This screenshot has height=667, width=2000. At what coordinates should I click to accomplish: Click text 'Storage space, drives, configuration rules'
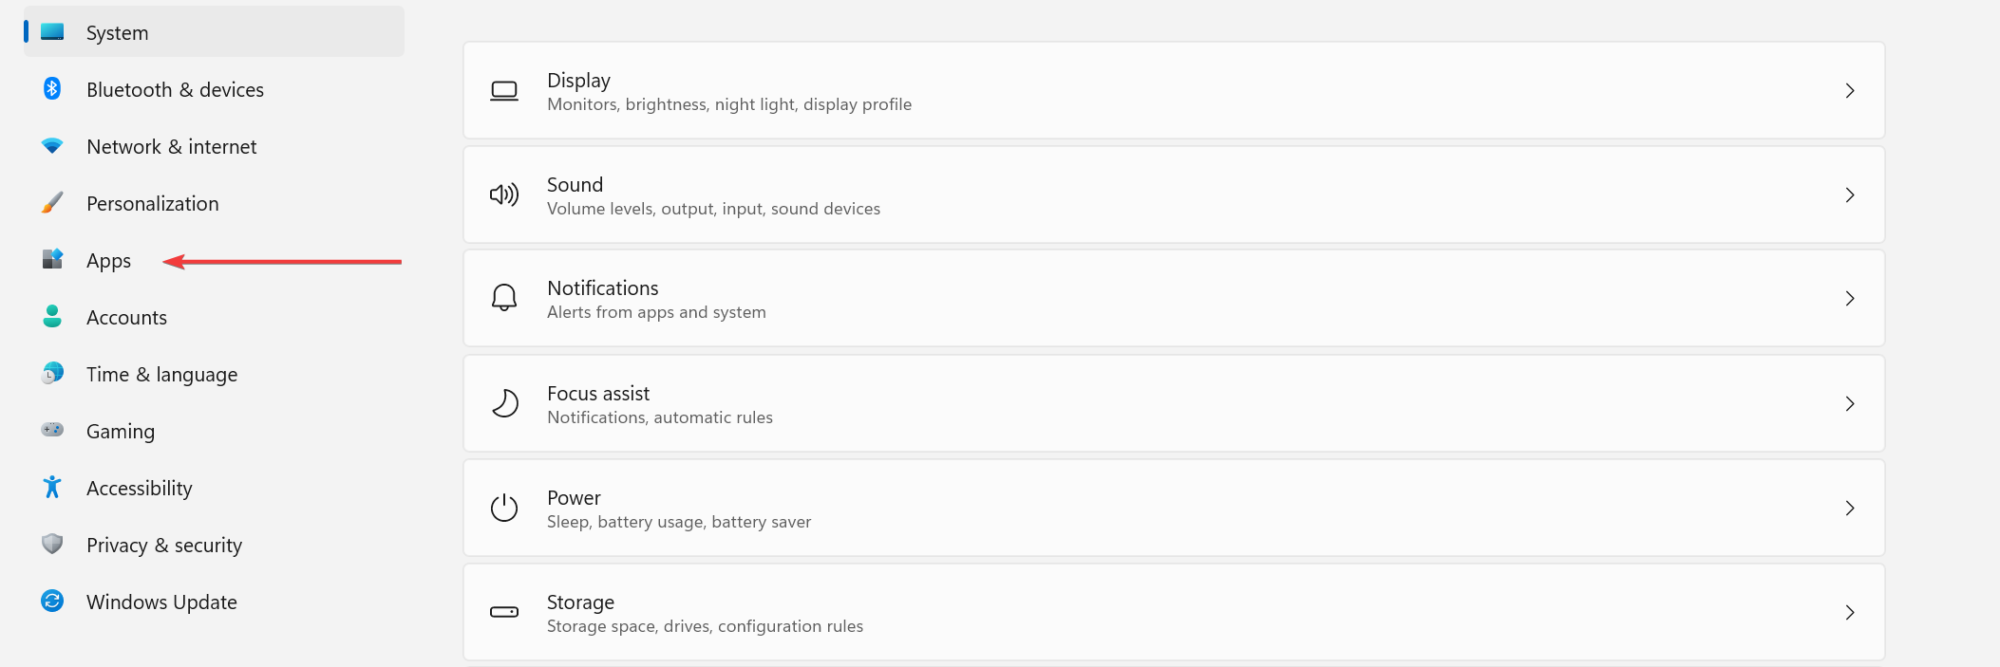coord(705,626)
